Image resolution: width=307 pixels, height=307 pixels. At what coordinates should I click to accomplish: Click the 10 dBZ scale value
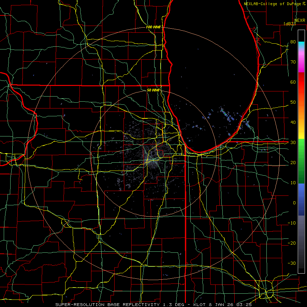click(293, 183)
